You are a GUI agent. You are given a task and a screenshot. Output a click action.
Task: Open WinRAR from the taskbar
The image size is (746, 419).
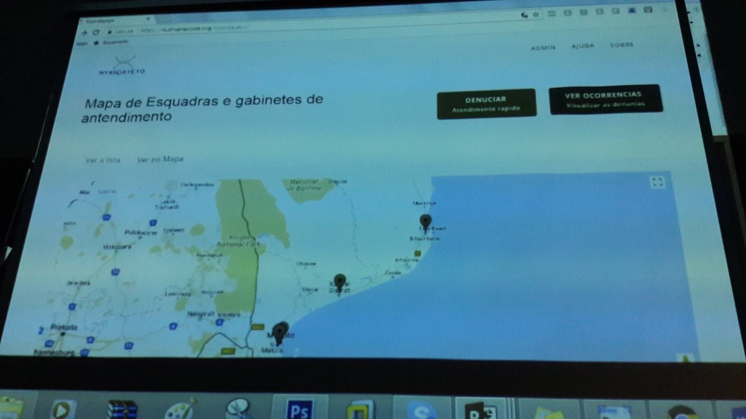(x=122, y=410)
